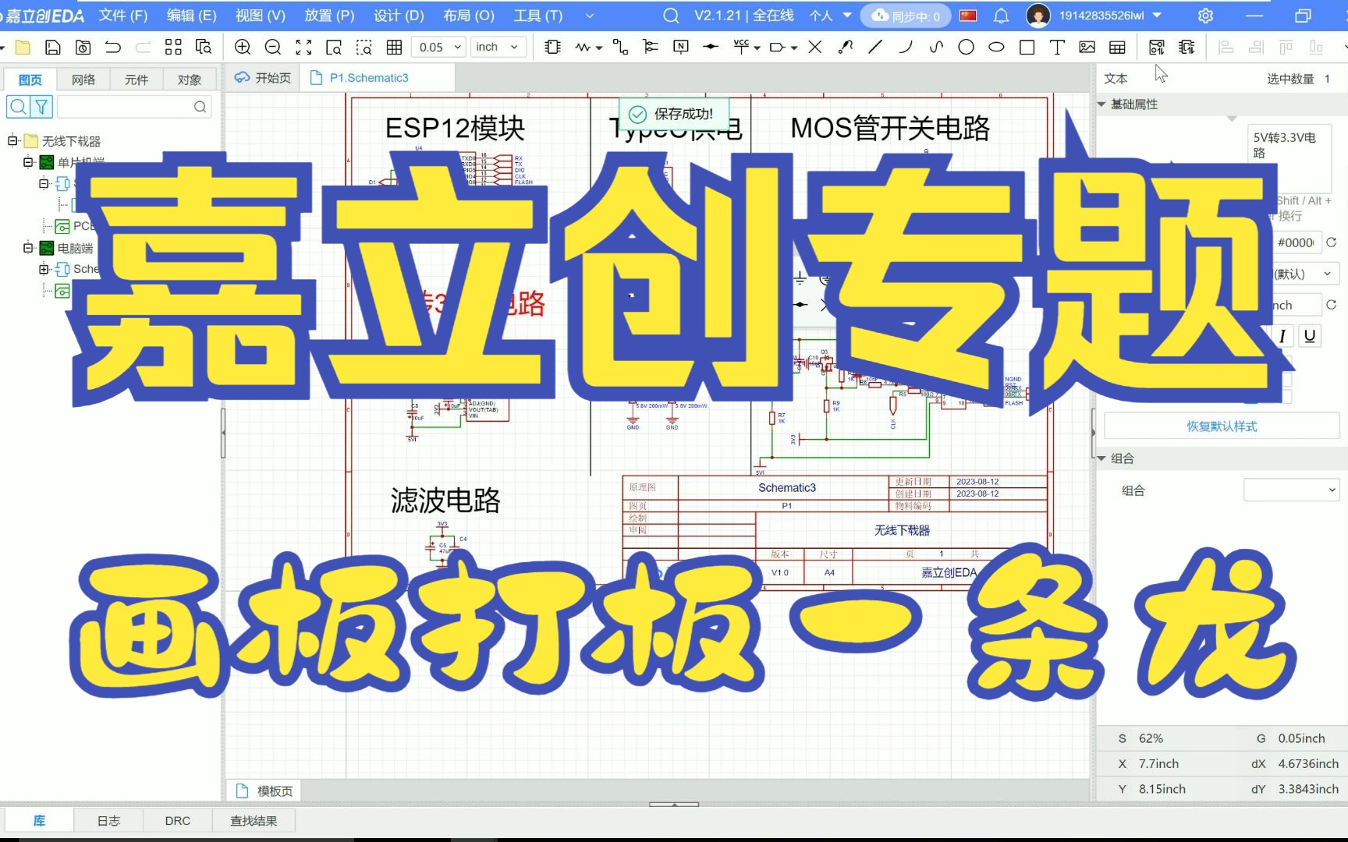Open the 组合 group dropdown
The width and height of the screenshot is (1348, 842).
pos(1291,490)
